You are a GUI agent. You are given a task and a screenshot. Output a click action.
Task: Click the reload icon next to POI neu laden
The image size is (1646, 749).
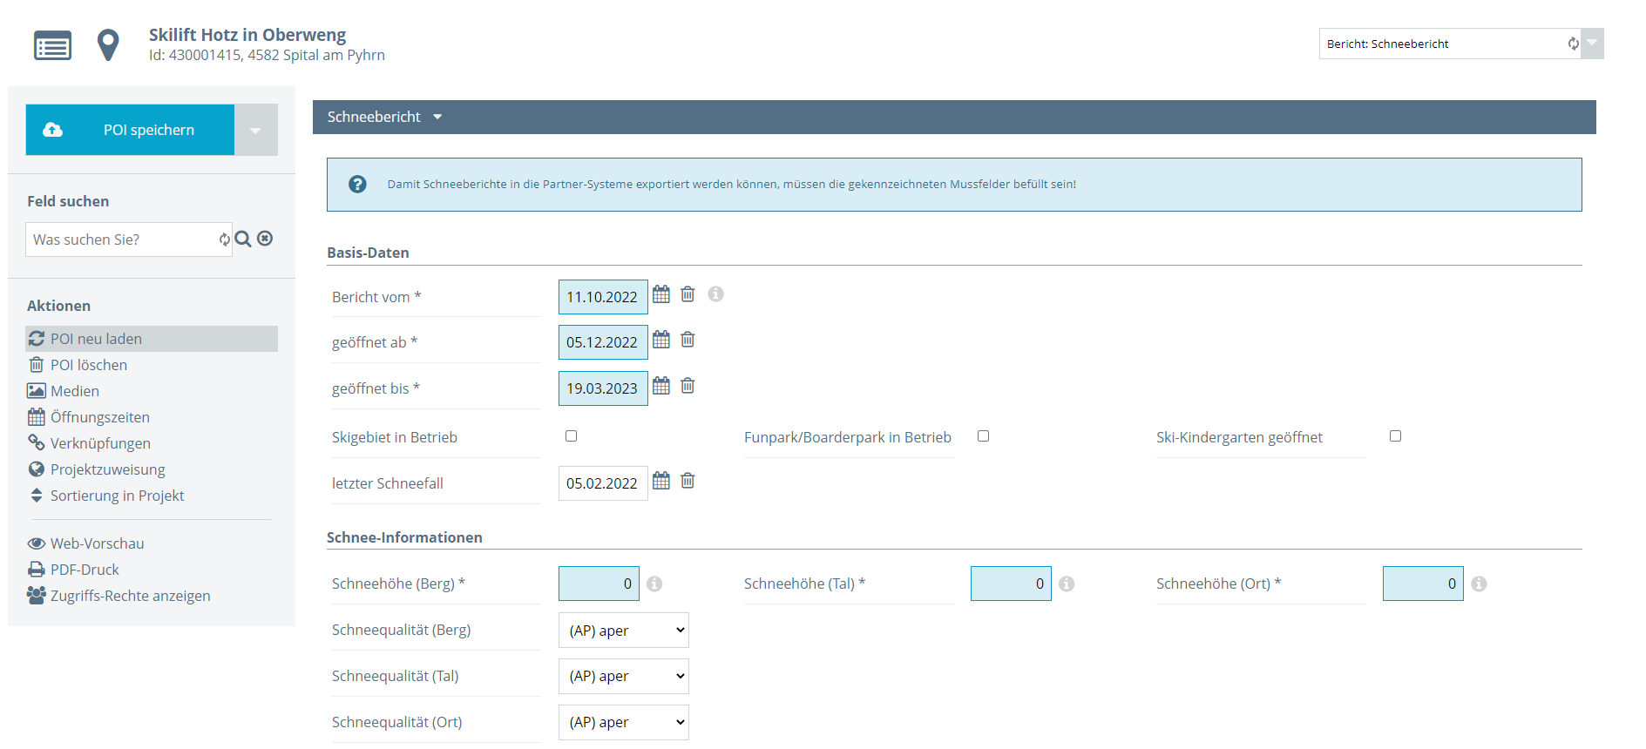[x=37, y=339]
